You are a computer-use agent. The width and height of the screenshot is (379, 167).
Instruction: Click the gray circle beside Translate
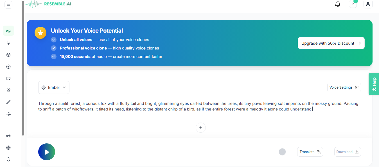click(282, 152)
